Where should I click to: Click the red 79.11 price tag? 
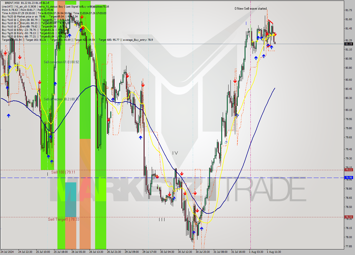[x=349, y=170]
